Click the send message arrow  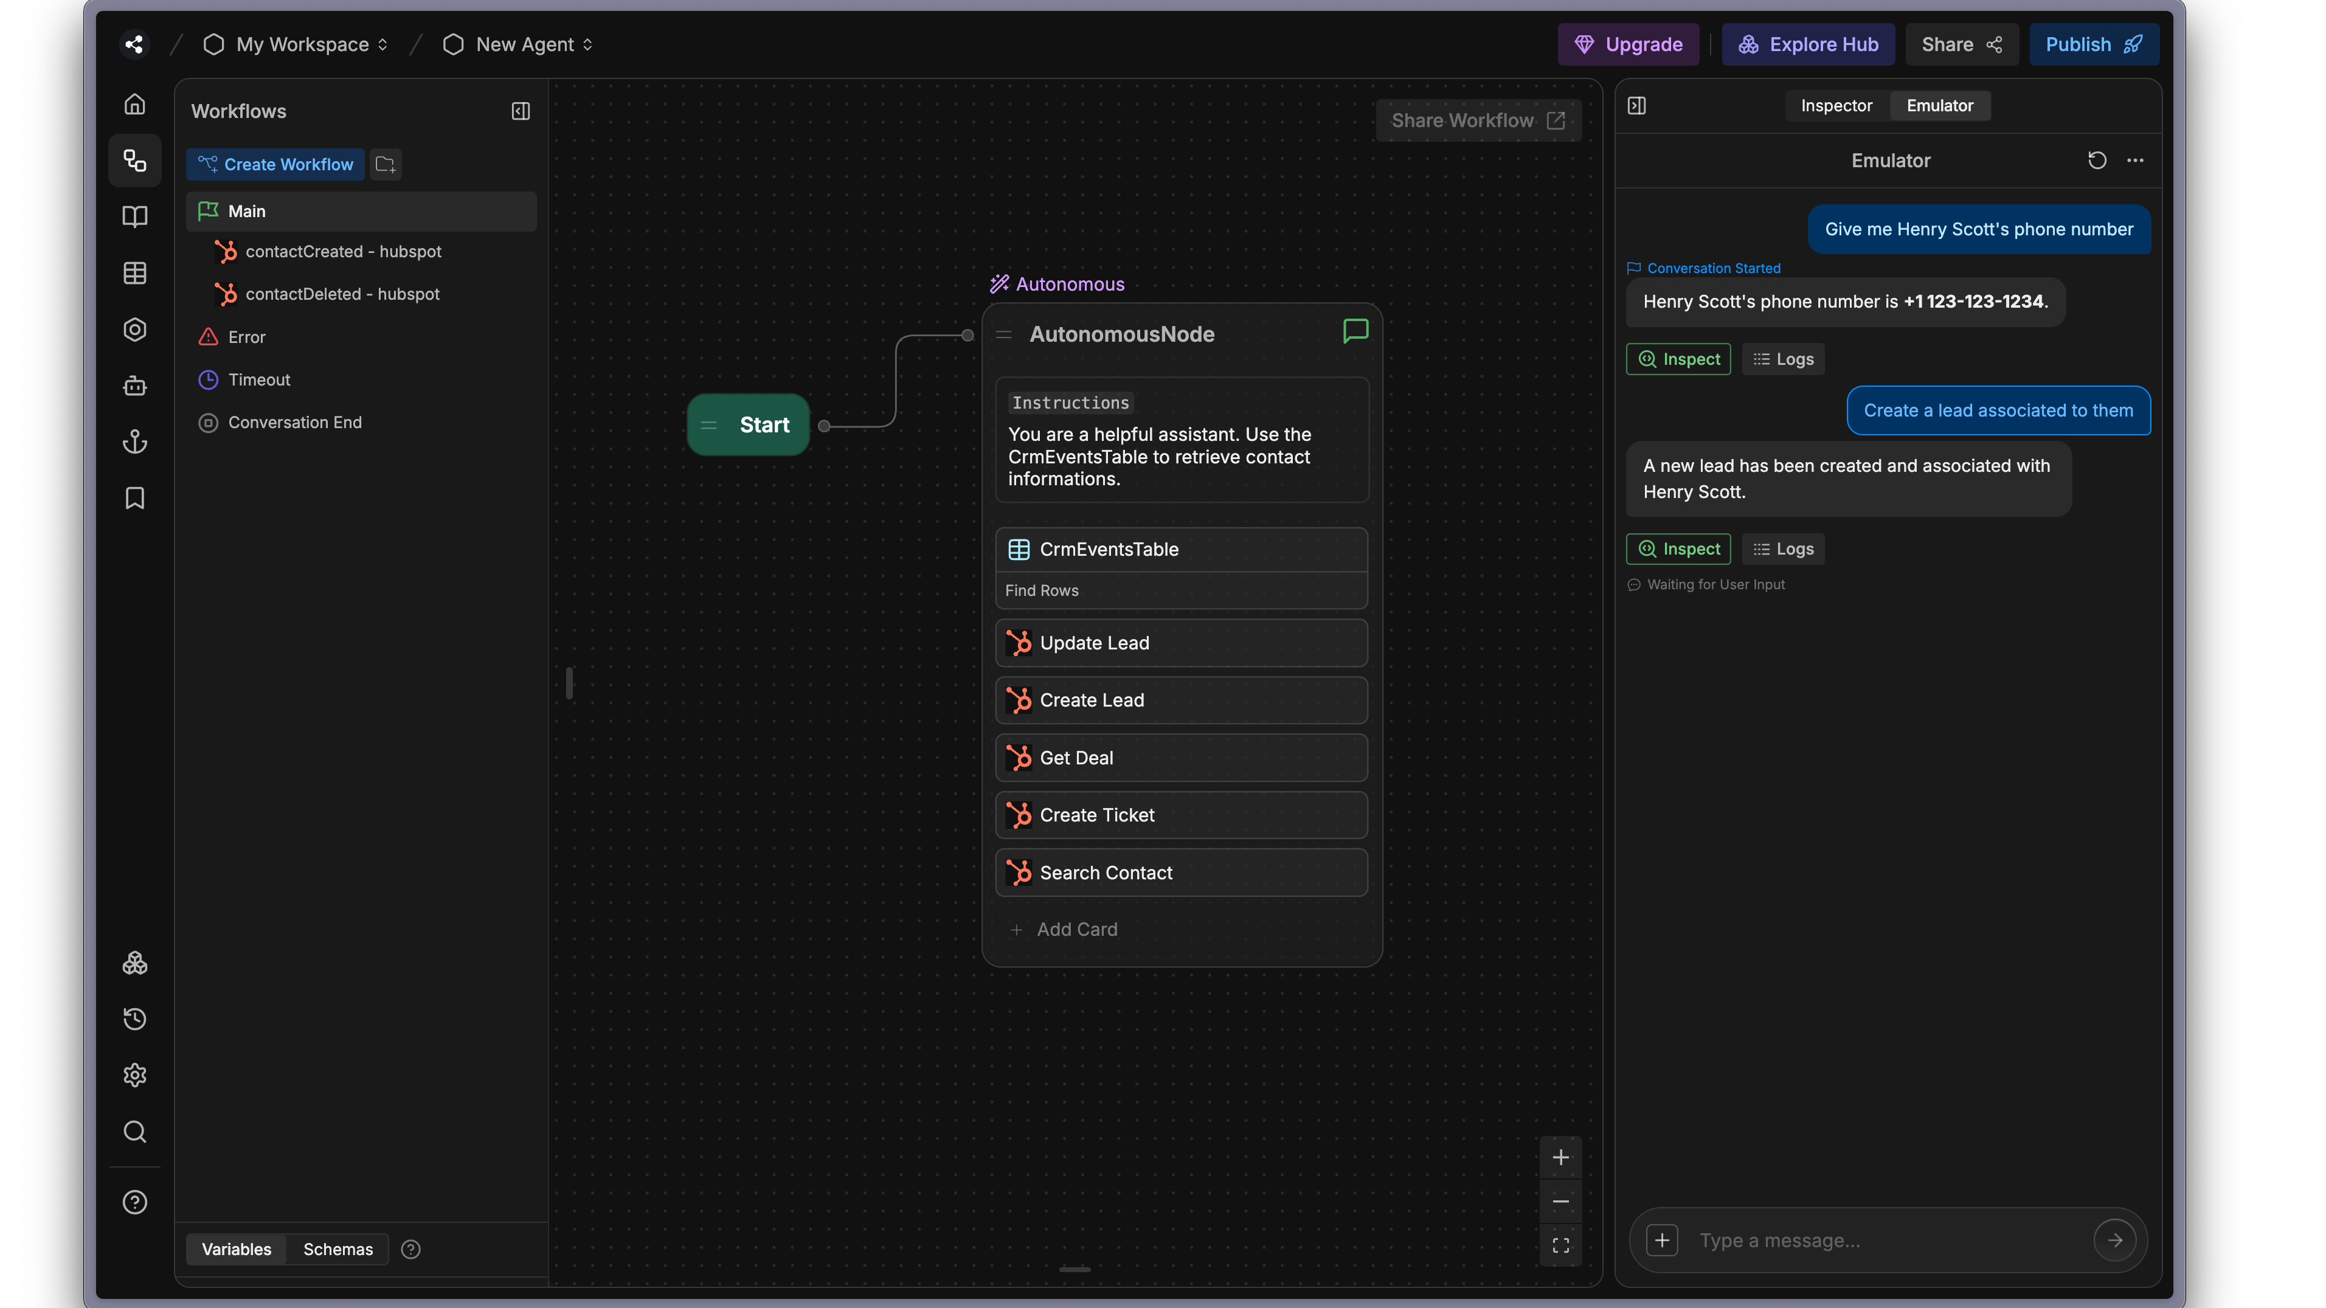[x=2115, y=1241]
